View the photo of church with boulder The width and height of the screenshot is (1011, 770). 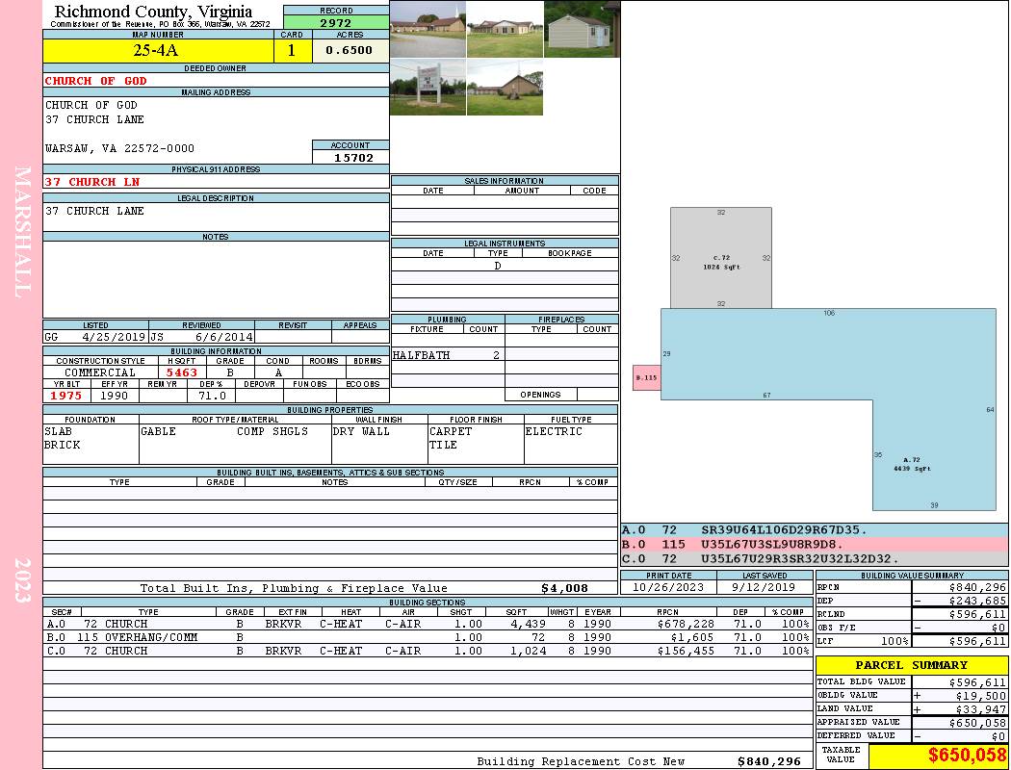pos(505,88)
